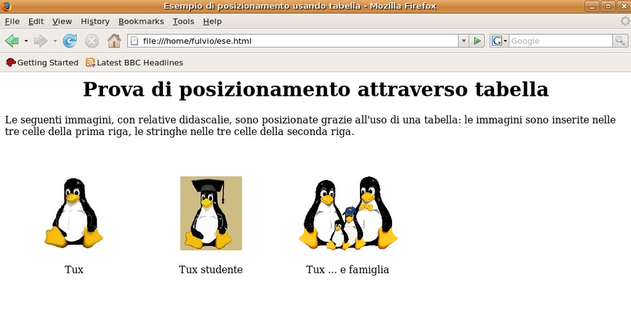Click the caption "Tux studente"
Screen dimensions: 631x328
pos(211,269)
